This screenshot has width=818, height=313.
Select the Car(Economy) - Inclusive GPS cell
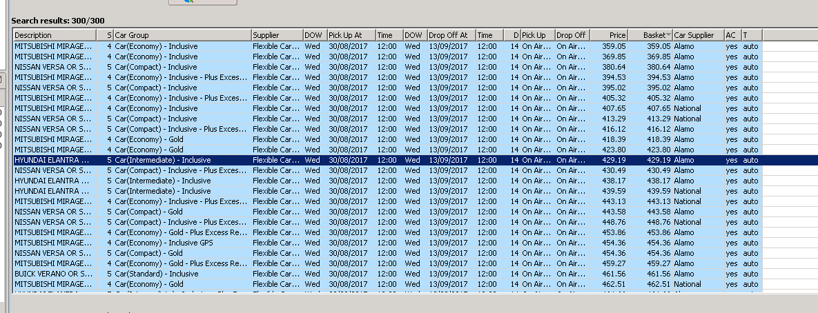click(x=164, y=243)
